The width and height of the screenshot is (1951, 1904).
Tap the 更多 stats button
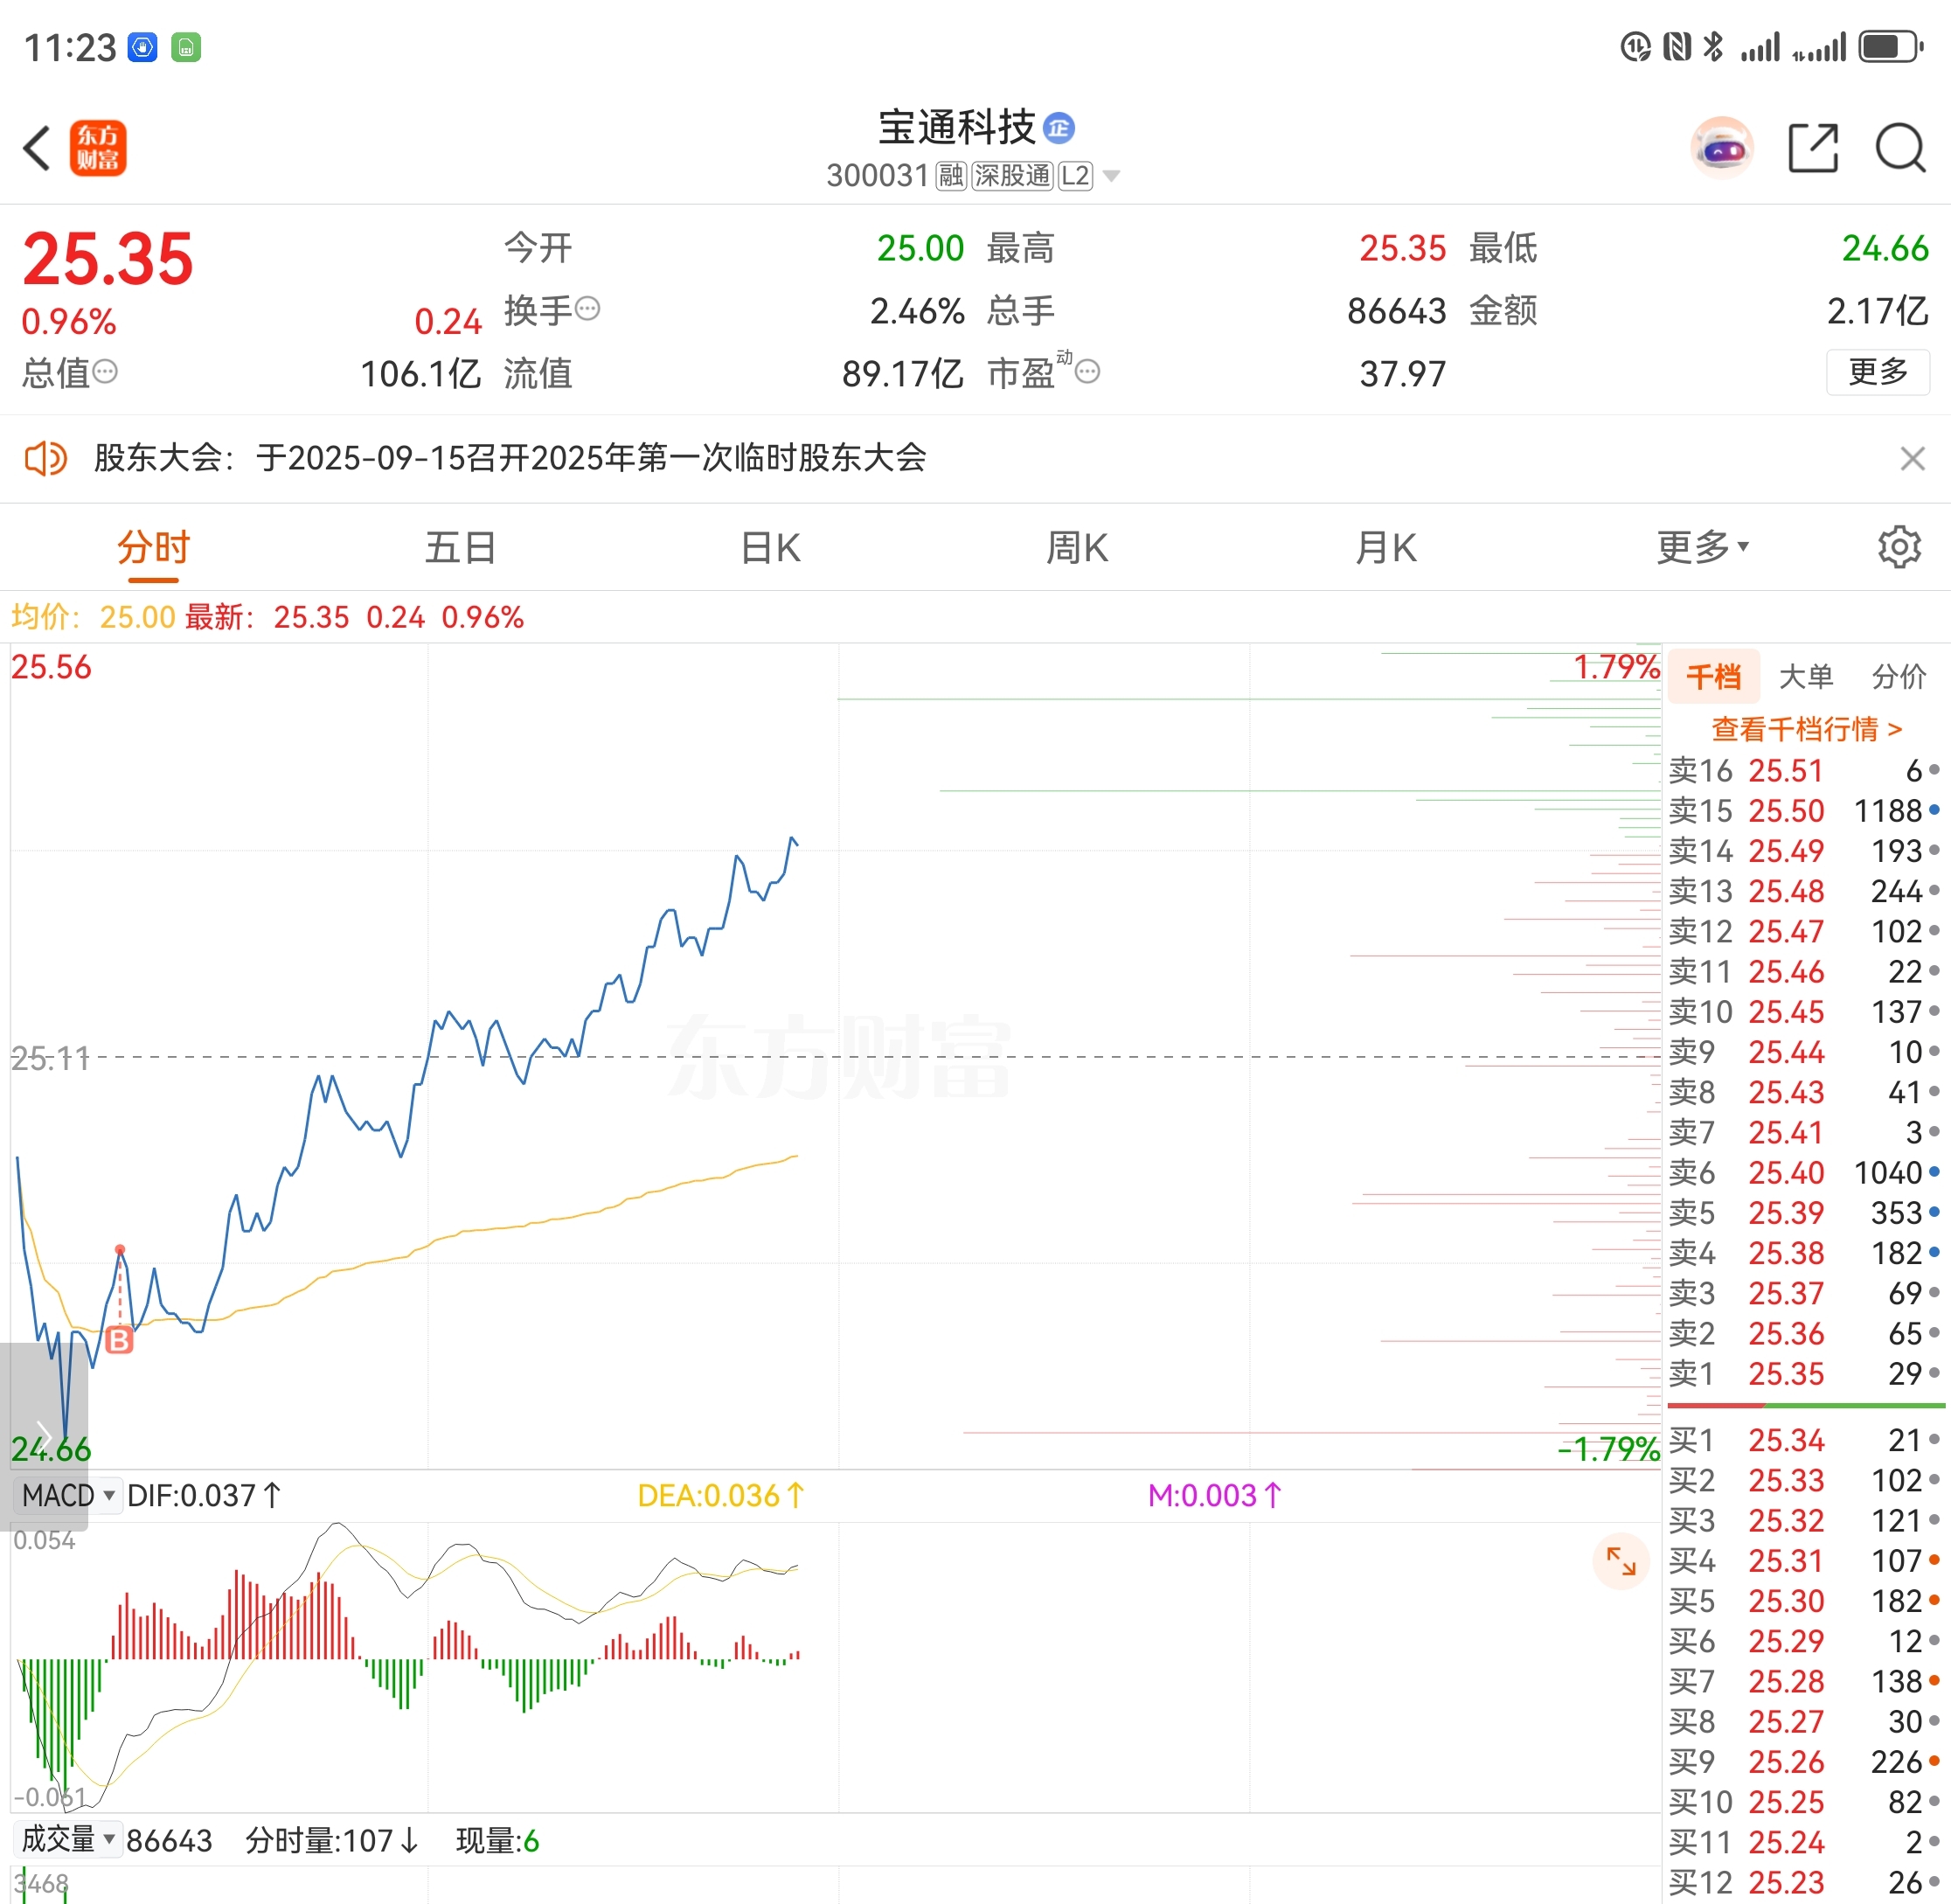point(1877,372)
